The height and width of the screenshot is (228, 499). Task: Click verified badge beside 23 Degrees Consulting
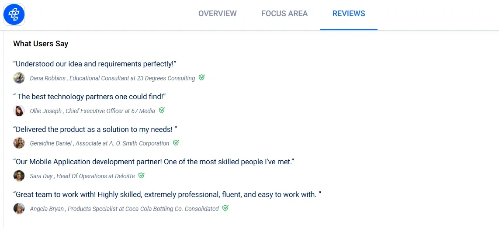202,78
